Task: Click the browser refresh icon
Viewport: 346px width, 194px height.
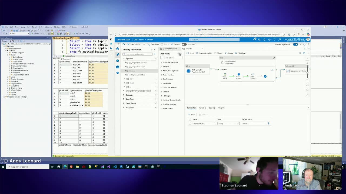Action: (115, 34)
